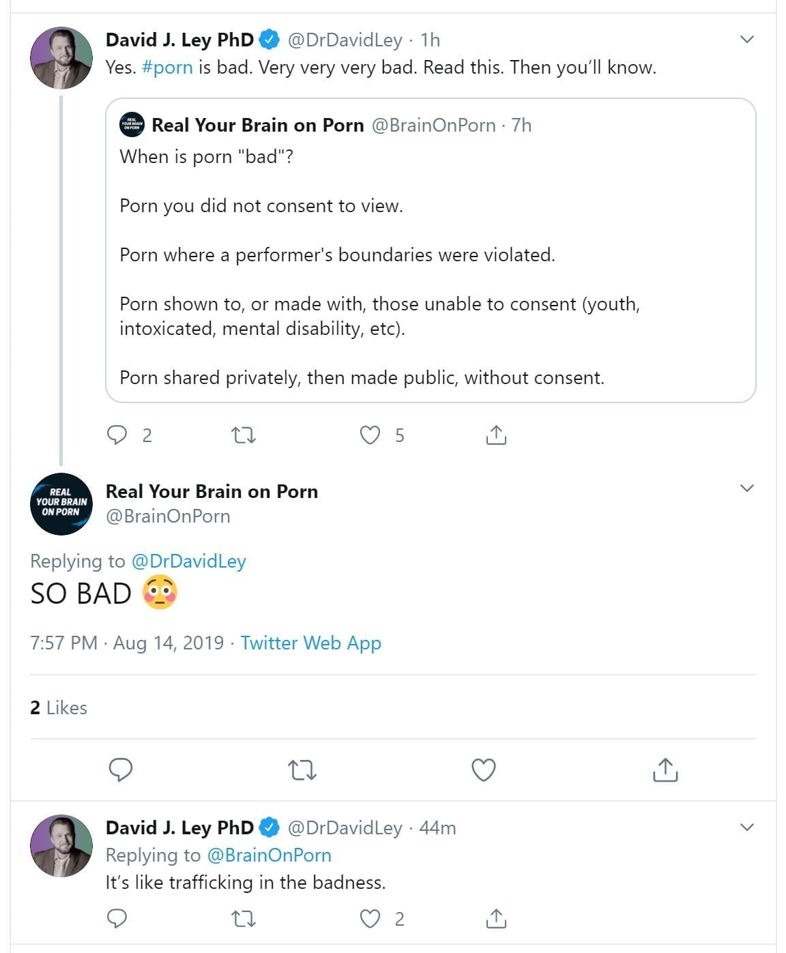The width and height of the screenshot is (786, 953).
Task: Open options chevron on top tweet
Action: (x=747, y=40)
